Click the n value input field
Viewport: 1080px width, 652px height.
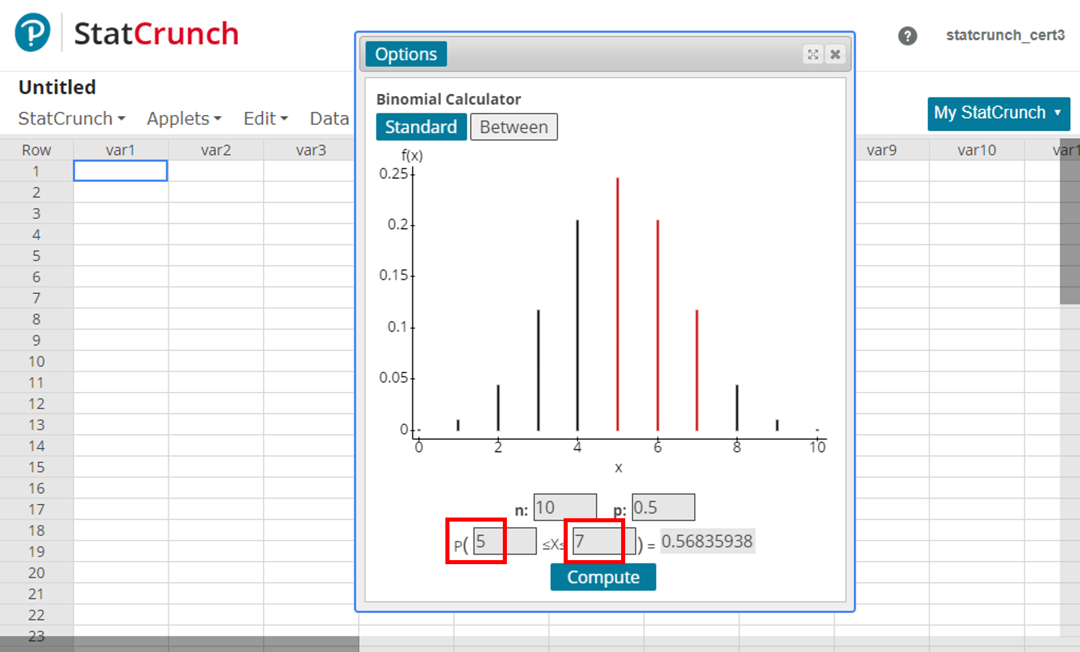564,507
